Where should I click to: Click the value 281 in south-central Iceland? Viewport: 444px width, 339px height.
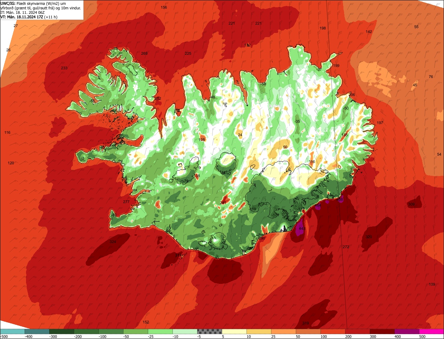click(x=223, y=203)
